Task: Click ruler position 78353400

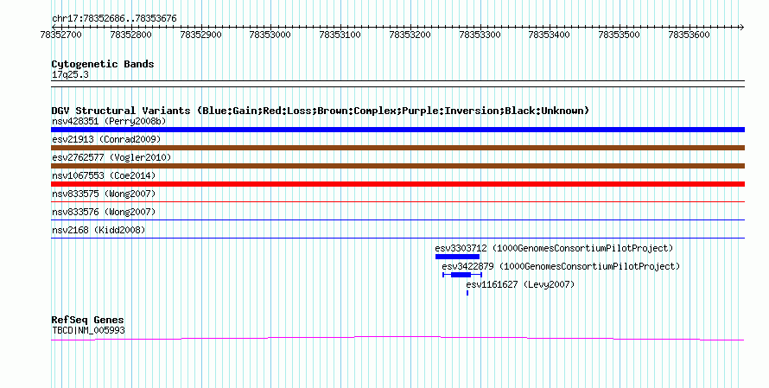Action: pos(550,35)
